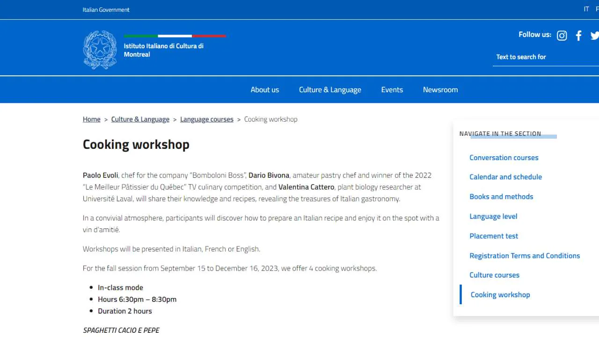
Task: Open Books and methods sidebar link
Action: (501, 197)
